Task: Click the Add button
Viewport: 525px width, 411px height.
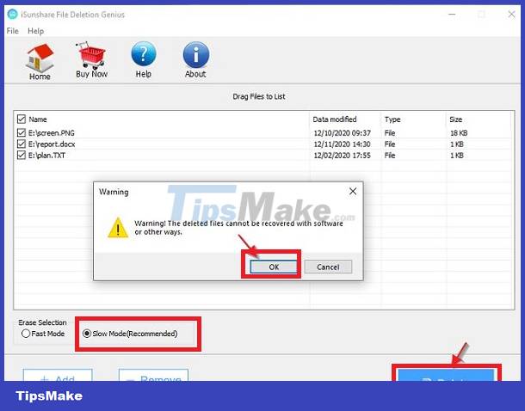Action: tap(58, 375)
